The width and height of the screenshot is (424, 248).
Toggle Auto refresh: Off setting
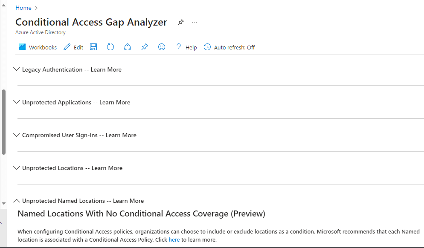(x=229, y=47)
